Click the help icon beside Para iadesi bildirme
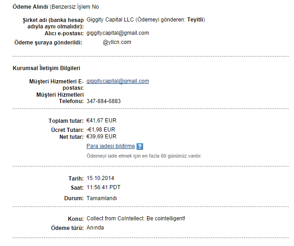Screen dimensions: 294x246 tap(140, 147)
